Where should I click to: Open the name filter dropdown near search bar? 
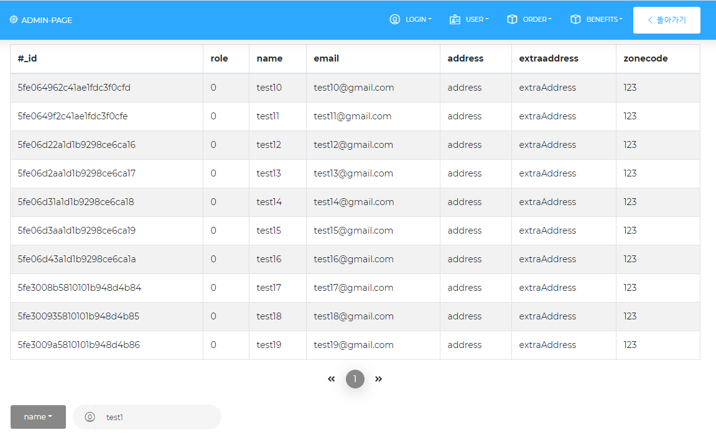[x=38, y=417]
